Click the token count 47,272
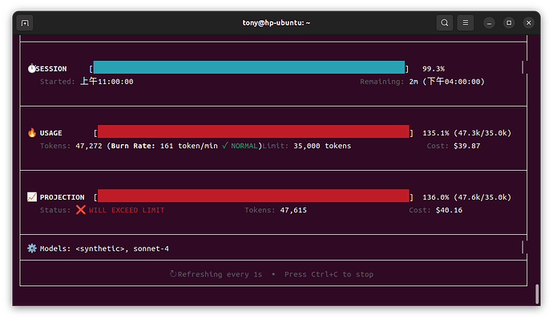The height and width of the screenshot is (319, 553). pos(88,146)
